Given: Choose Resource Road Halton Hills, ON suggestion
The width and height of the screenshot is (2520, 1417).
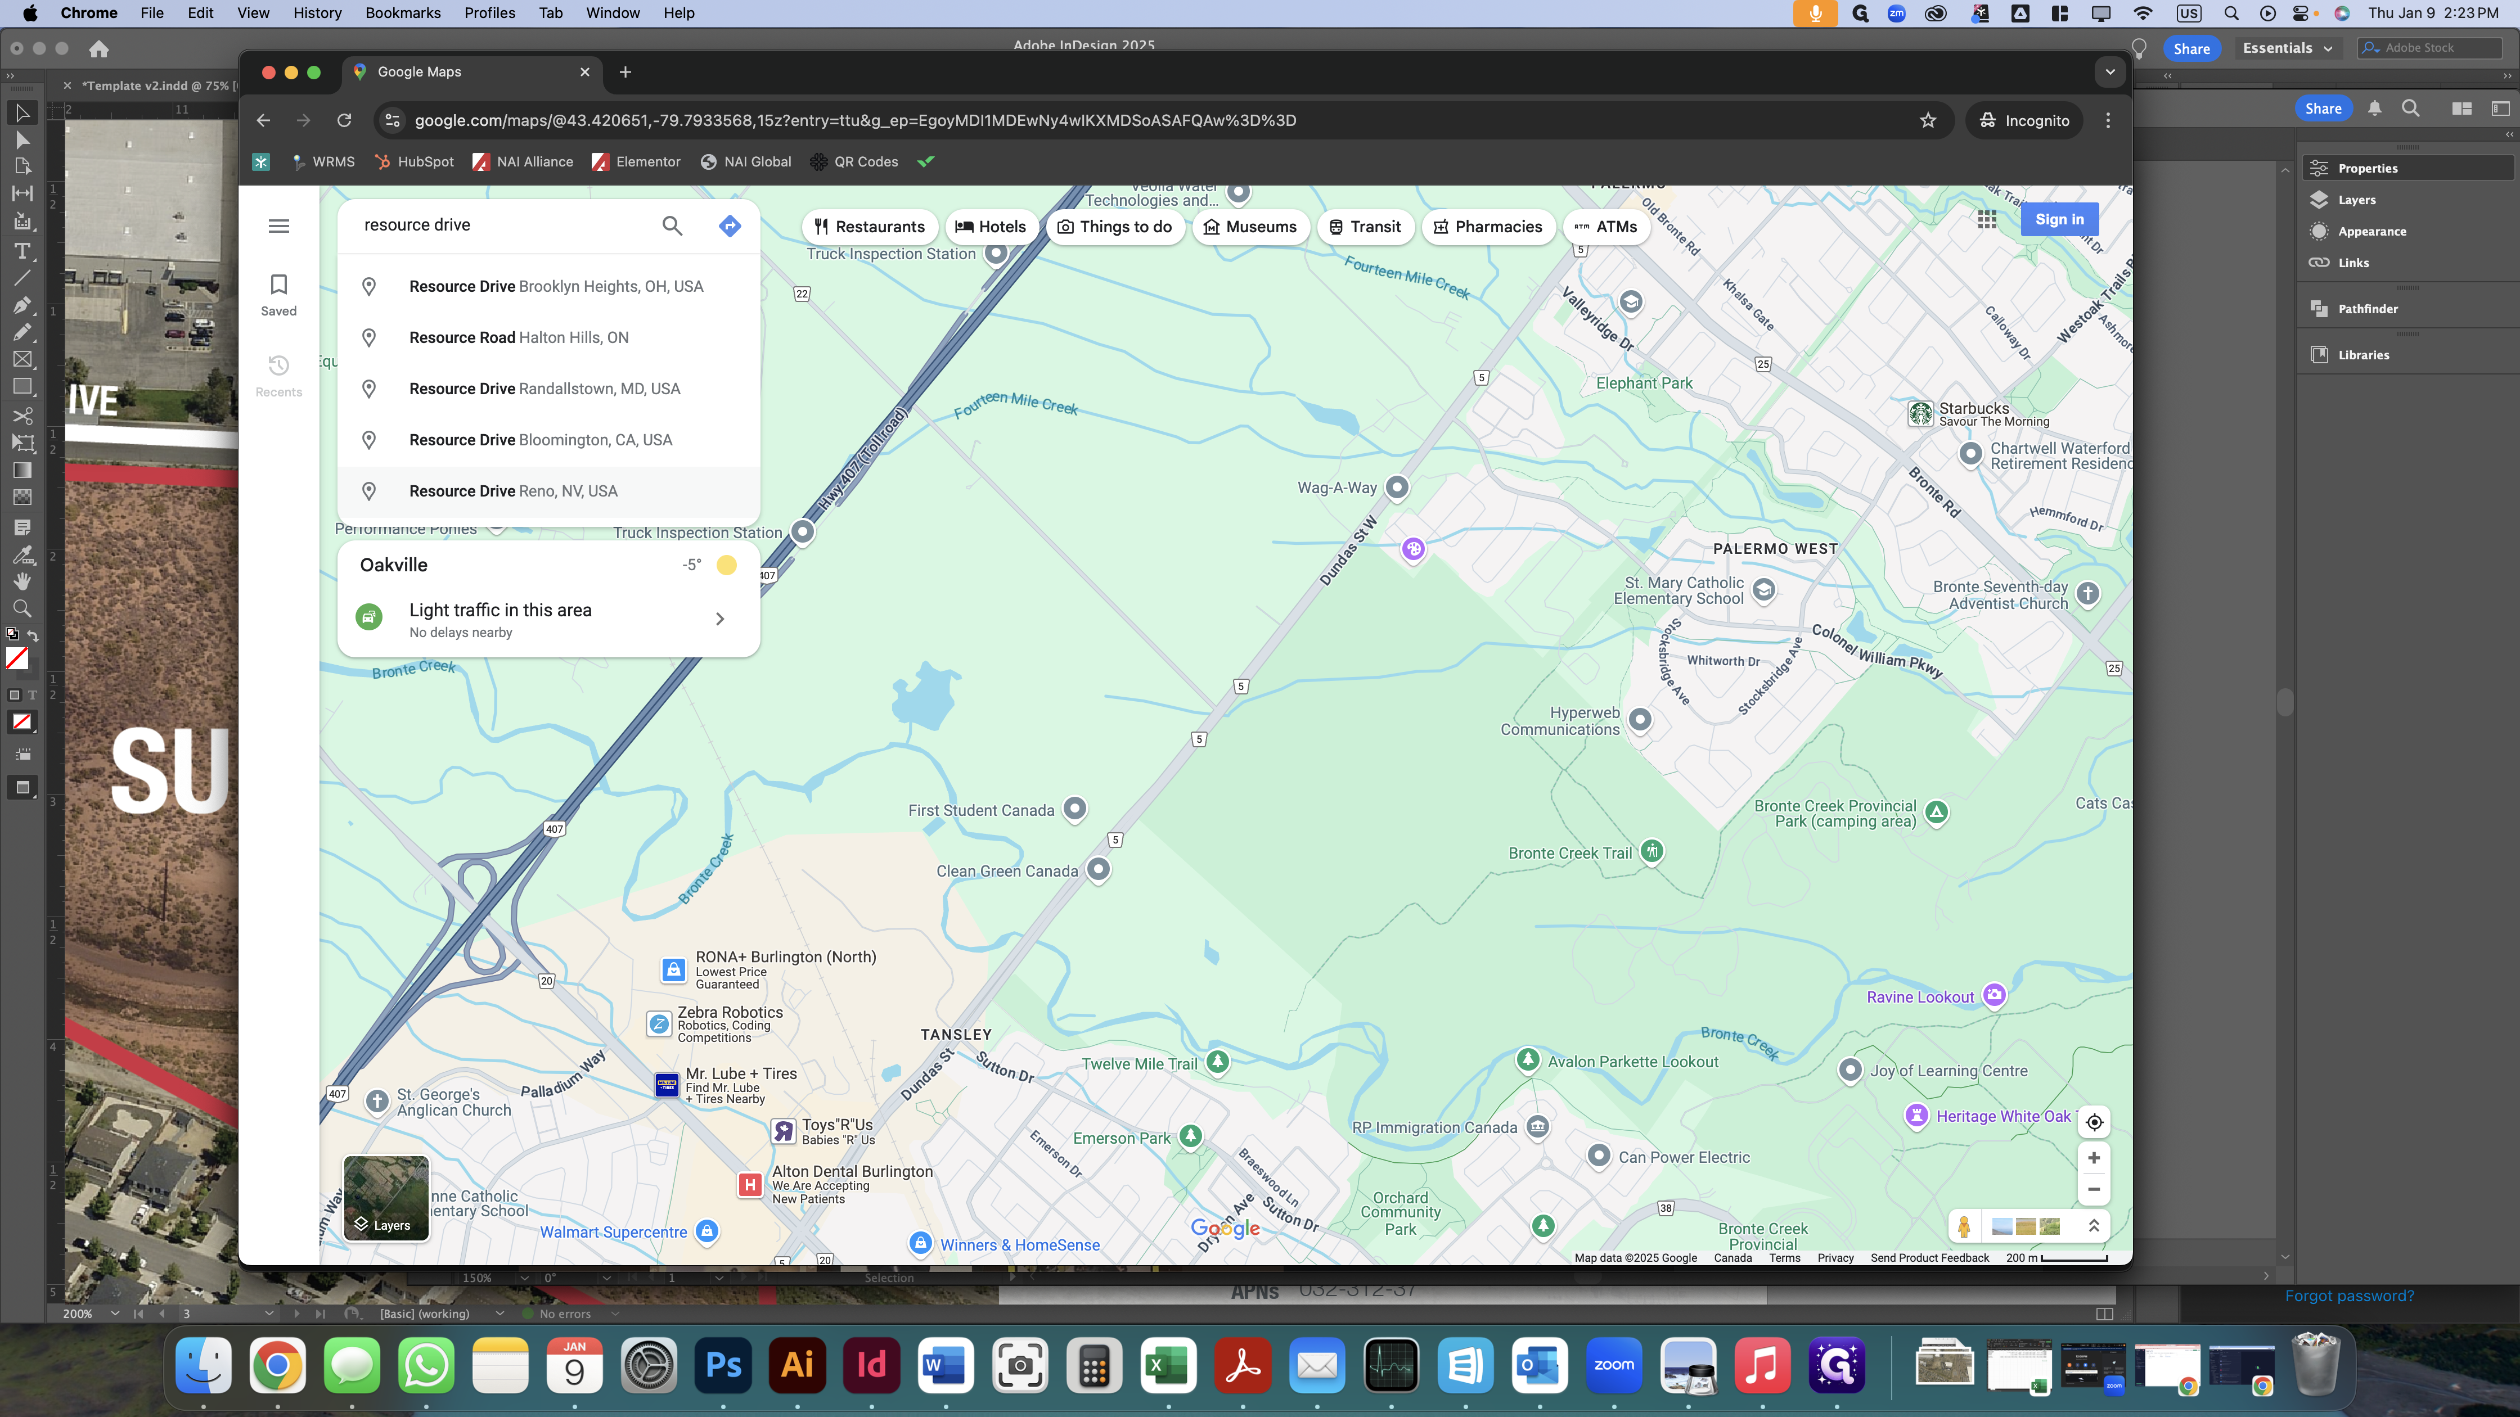Looking at the screenshot, I should (x=549, y=337).
